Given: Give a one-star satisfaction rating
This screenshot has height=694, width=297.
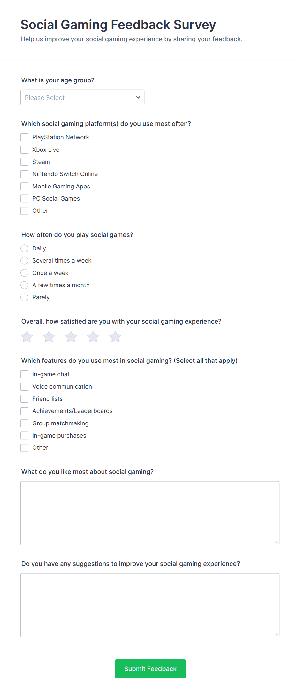Looking at the screenshot, I should [x=27, y=336].
